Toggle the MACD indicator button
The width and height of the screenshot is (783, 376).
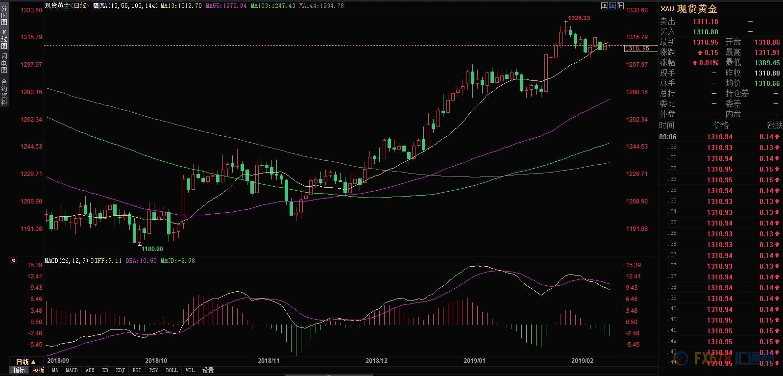click(x=72, y=371)
